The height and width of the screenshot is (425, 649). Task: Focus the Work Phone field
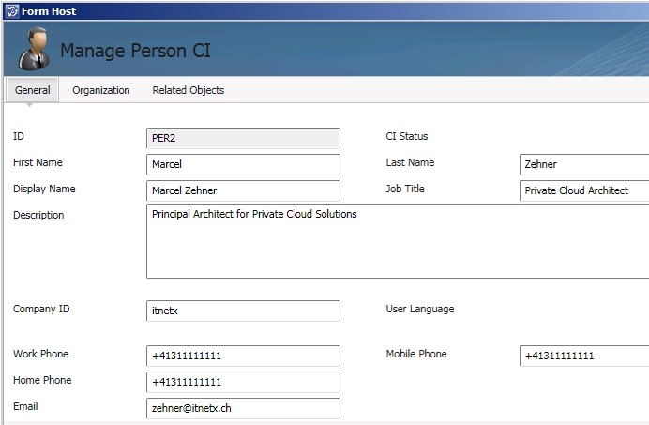click(243, 356)
